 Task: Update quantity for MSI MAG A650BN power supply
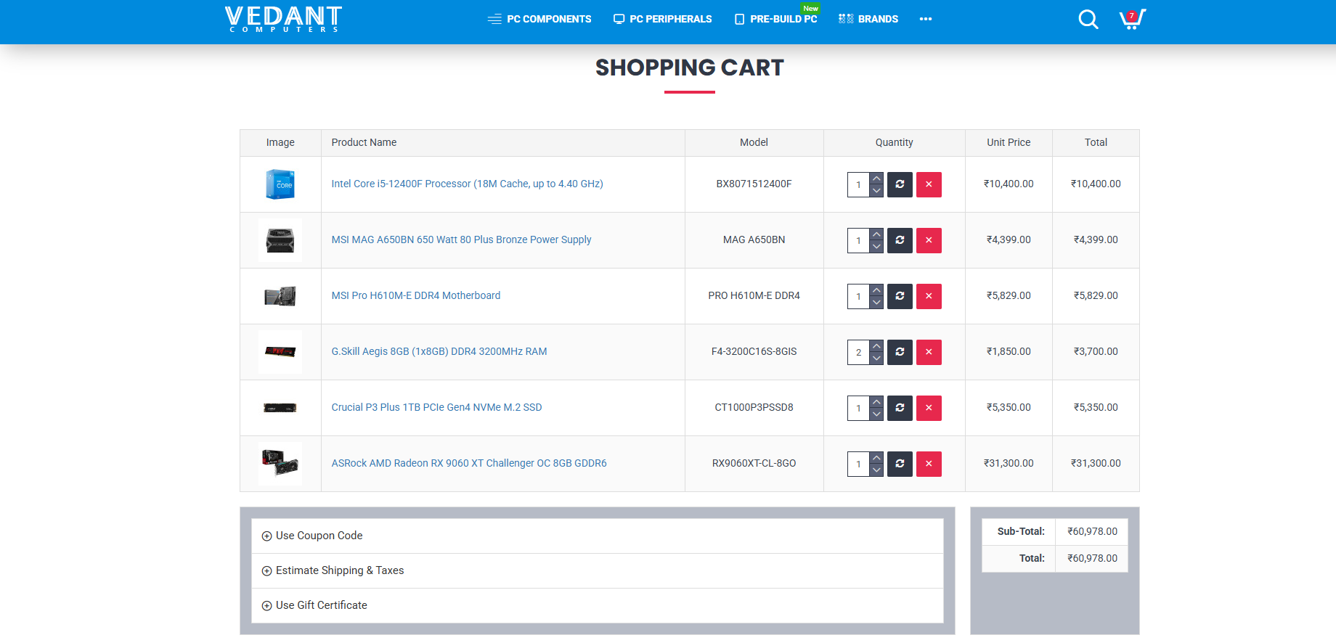pos(900,240)
